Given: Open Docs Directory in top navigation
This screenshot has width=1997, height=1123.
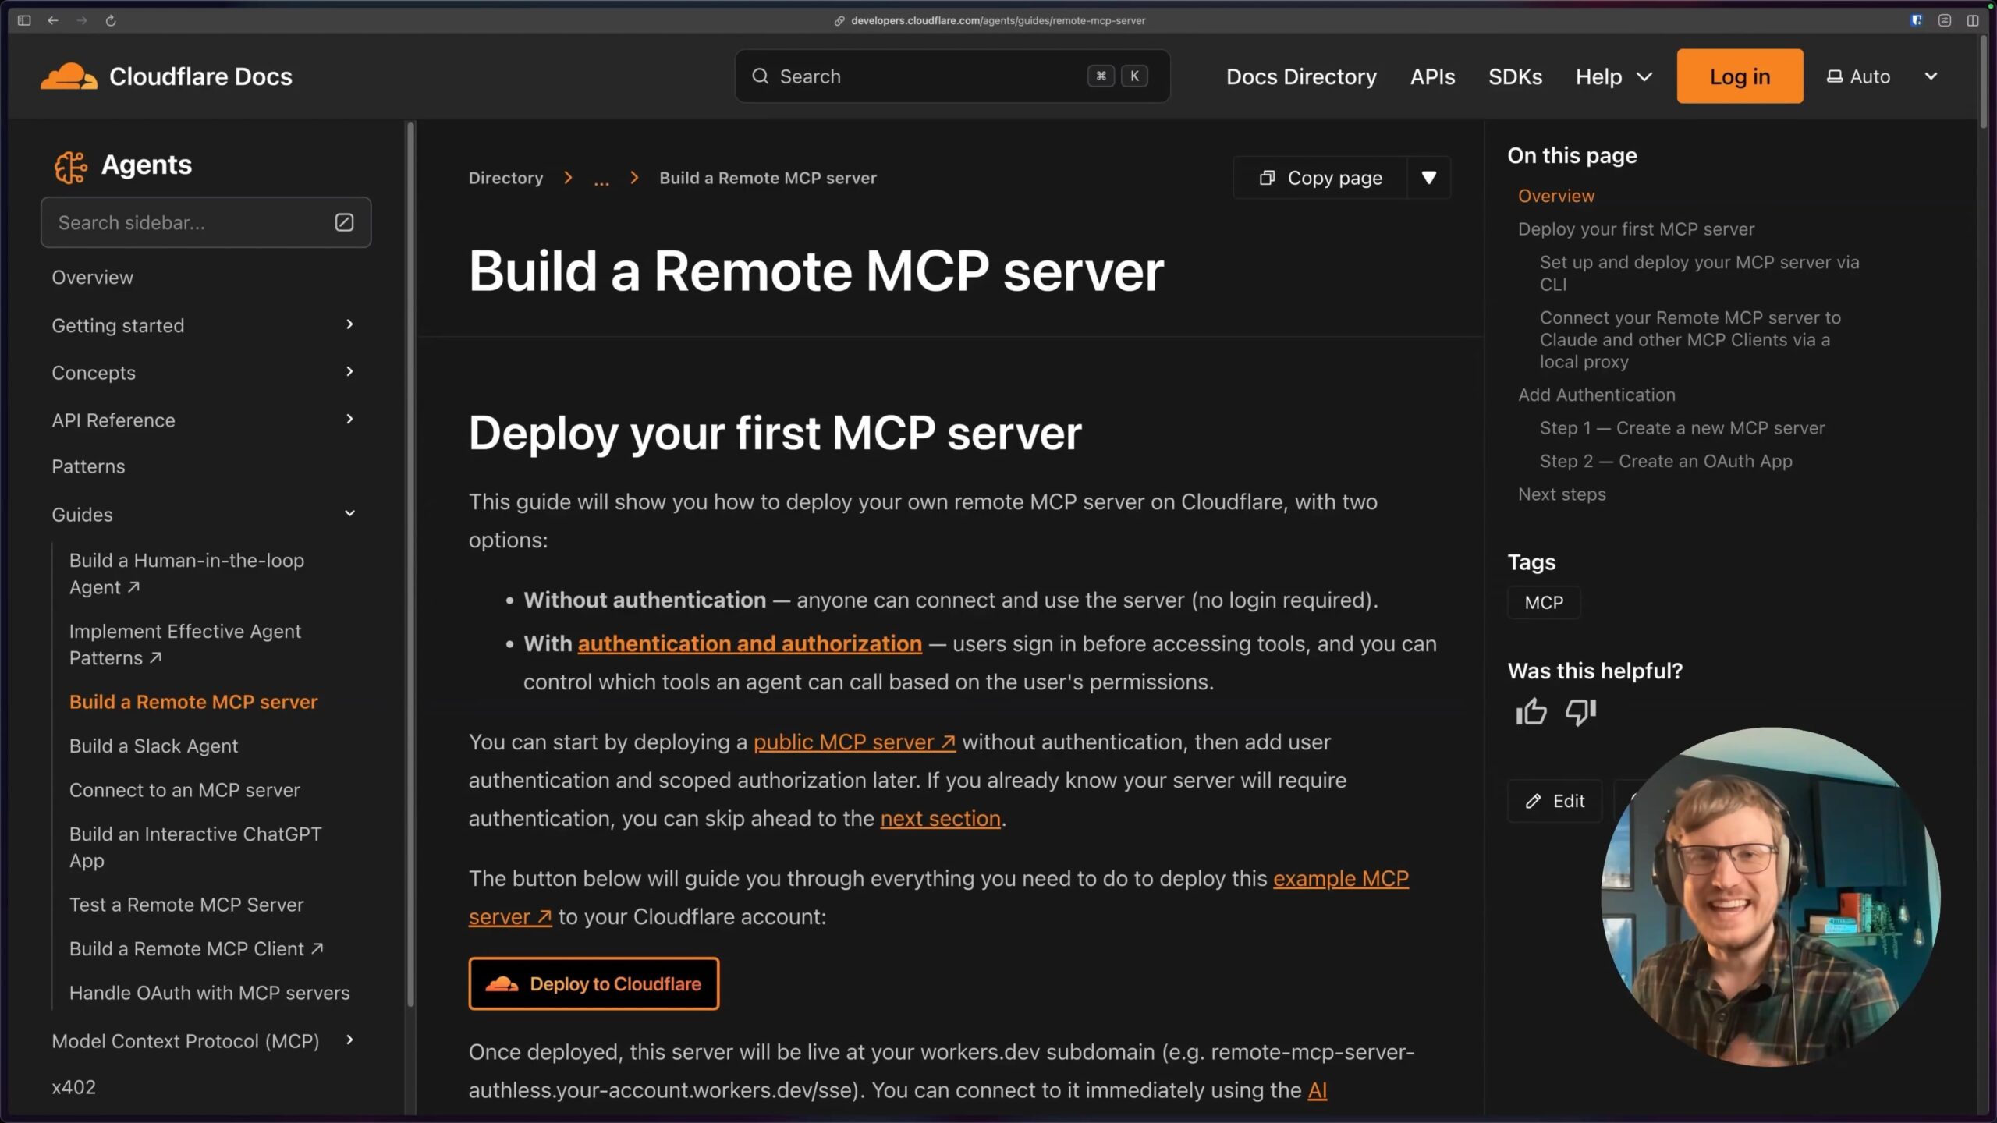Looking at the screenshot, I should click(x=1301, y=76).
